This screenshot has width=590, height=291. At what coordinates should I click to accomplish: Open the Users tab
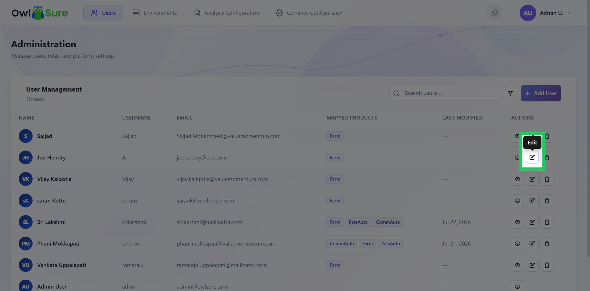[x=103, y=13]
